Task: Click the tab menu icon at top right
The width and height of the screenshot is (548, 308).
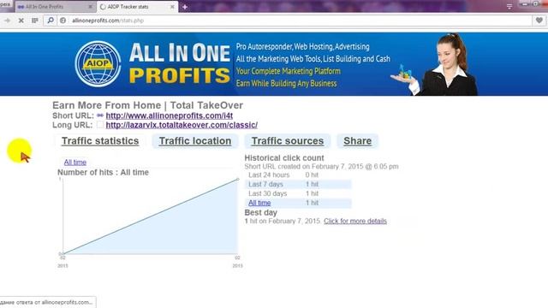Action: tap(509, 6)
